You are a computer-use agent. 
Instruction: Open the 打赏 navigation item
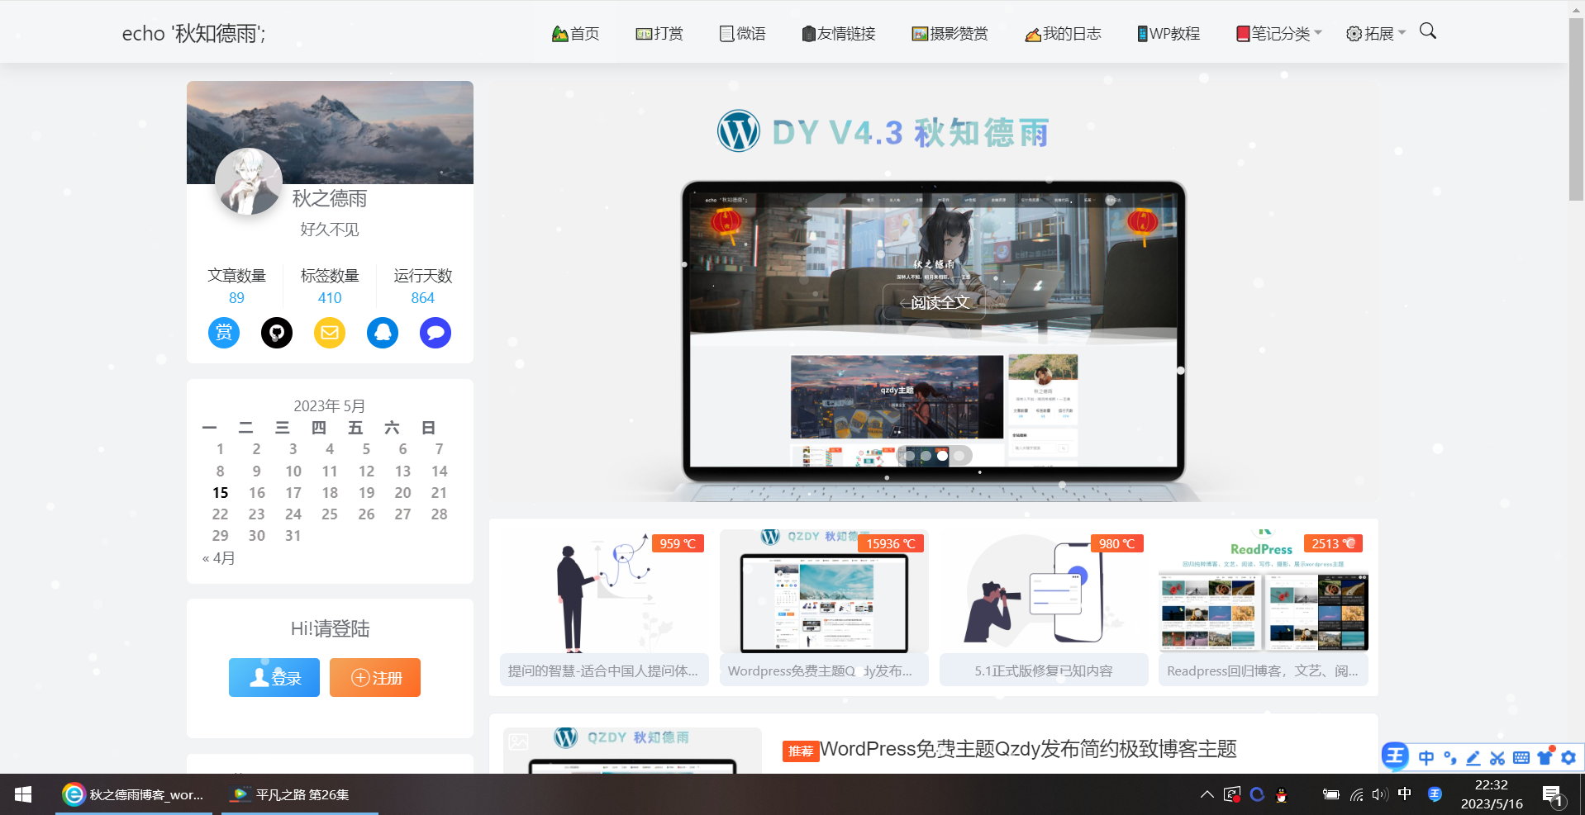[659, 34]
